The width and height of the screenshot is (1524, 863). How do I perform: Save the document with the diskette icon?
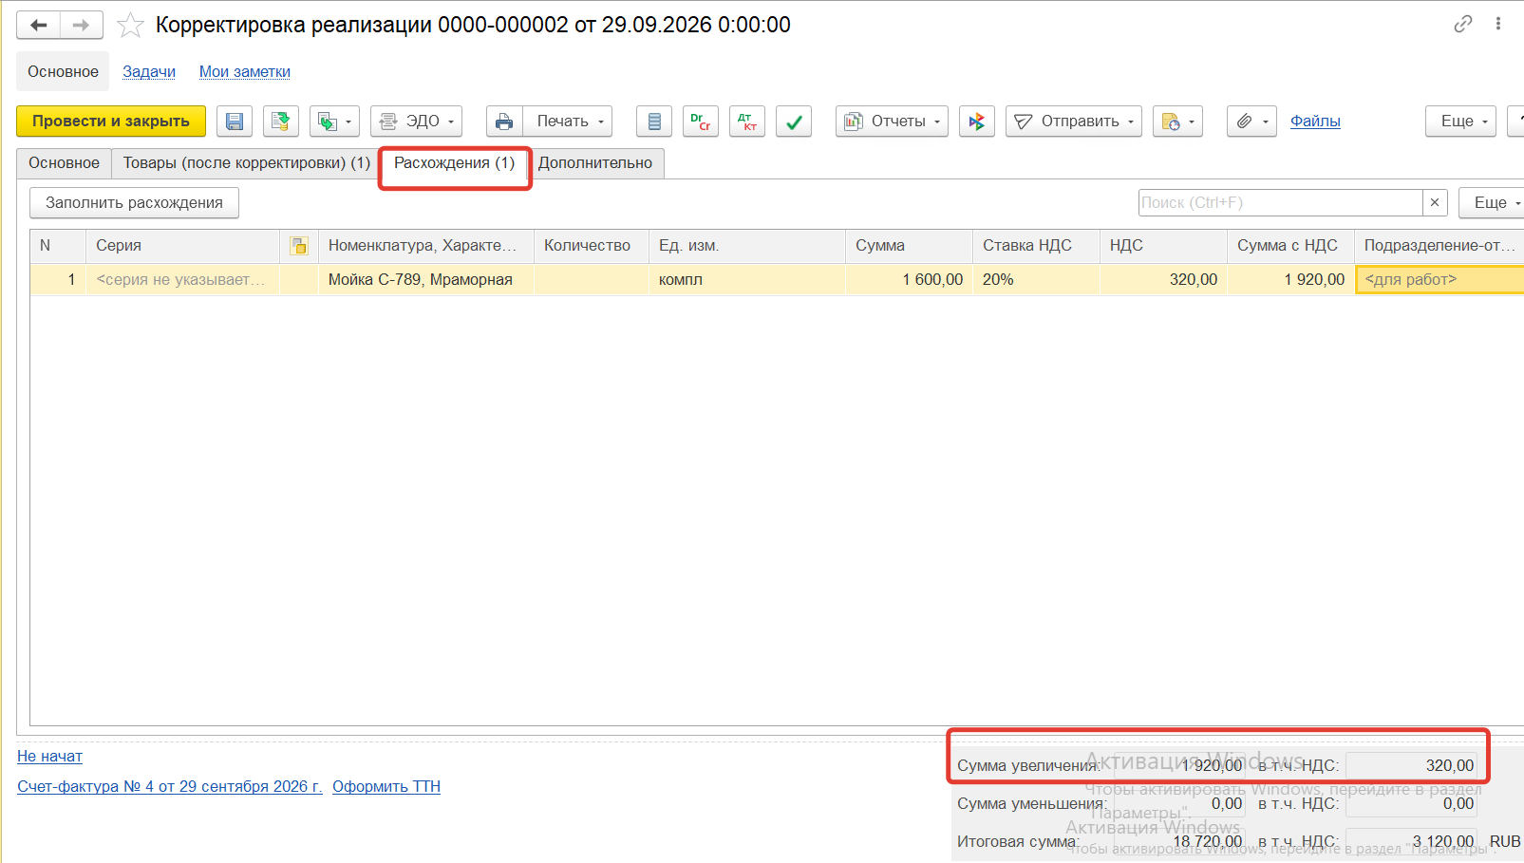[235, 122]
